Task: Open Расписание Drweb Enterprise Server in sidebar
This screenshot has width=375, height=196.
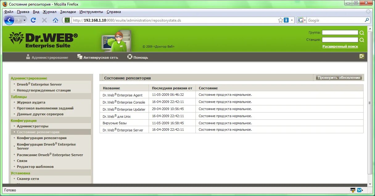Action: [50, 155]
